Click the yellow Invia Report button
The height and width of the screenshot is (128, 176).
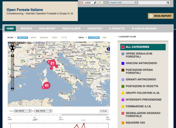(161, 16)
